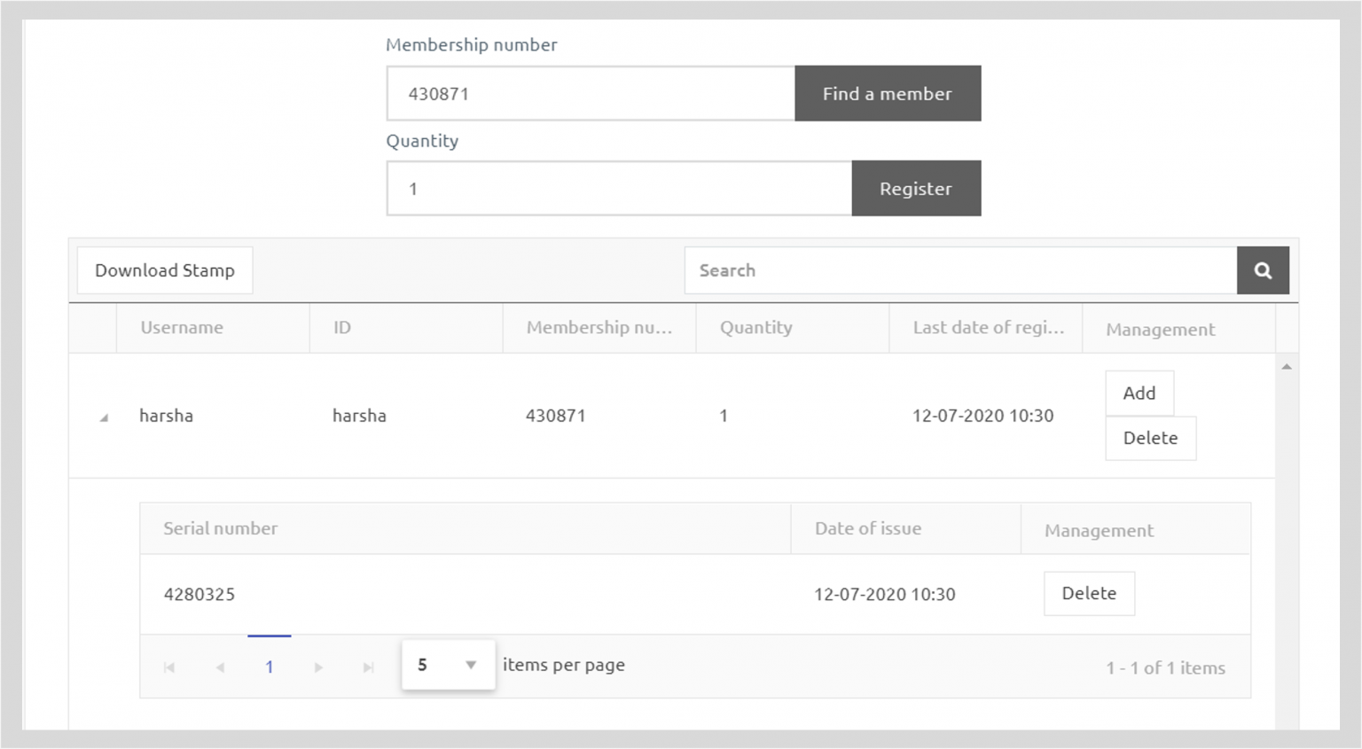Click the Date of issue column header
This screenshot has height=749, width=1362.
coord(867,528)
